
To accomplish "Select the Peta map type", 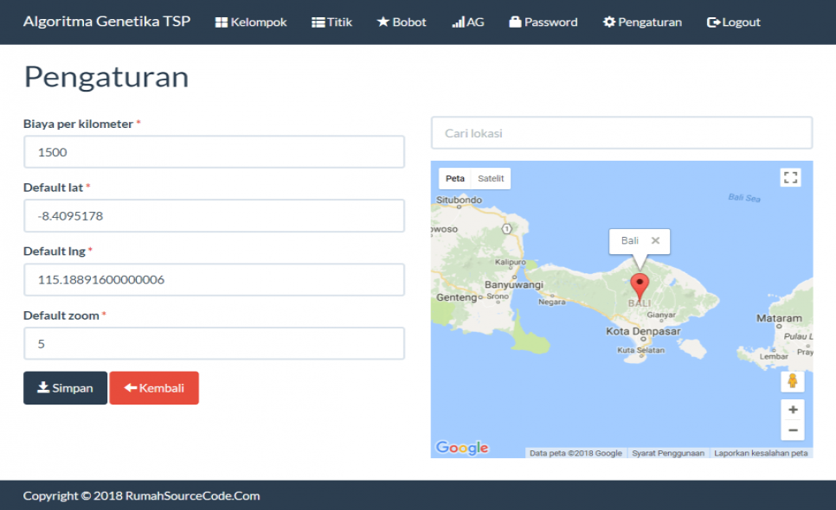I will point(454,177).
